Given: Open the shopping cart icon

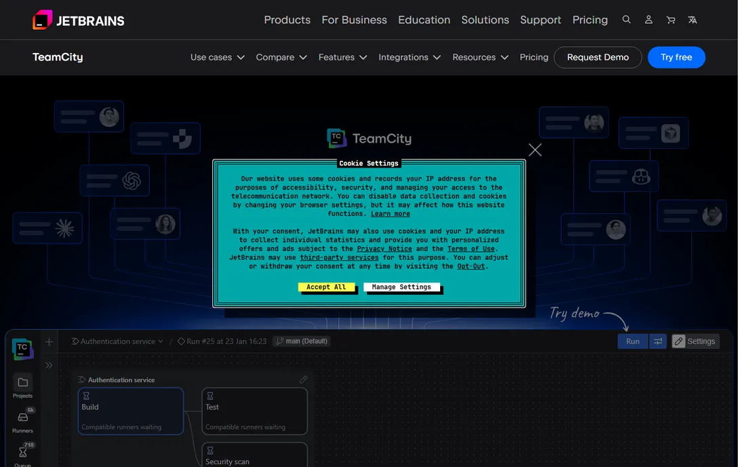Looking at the screenshot, I should pos(671,20).
